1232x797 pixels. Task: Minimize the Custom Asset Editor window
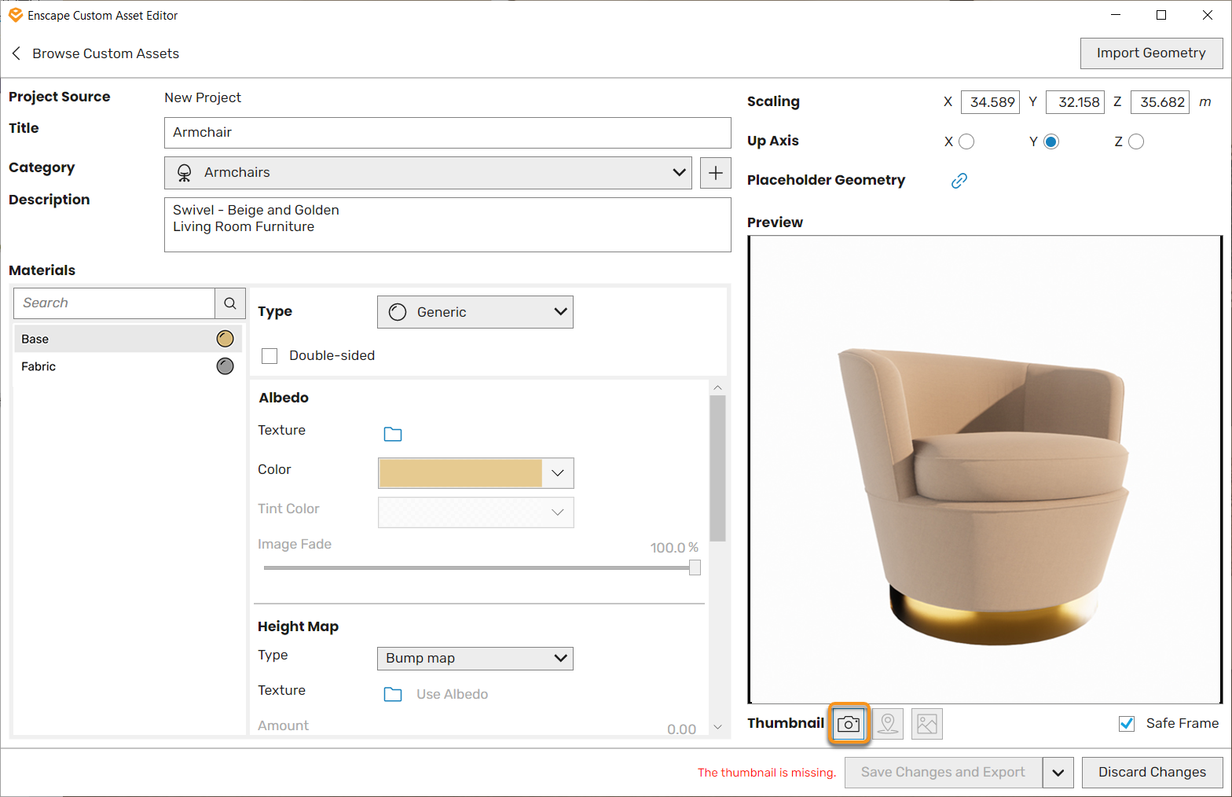(1116, 15)
